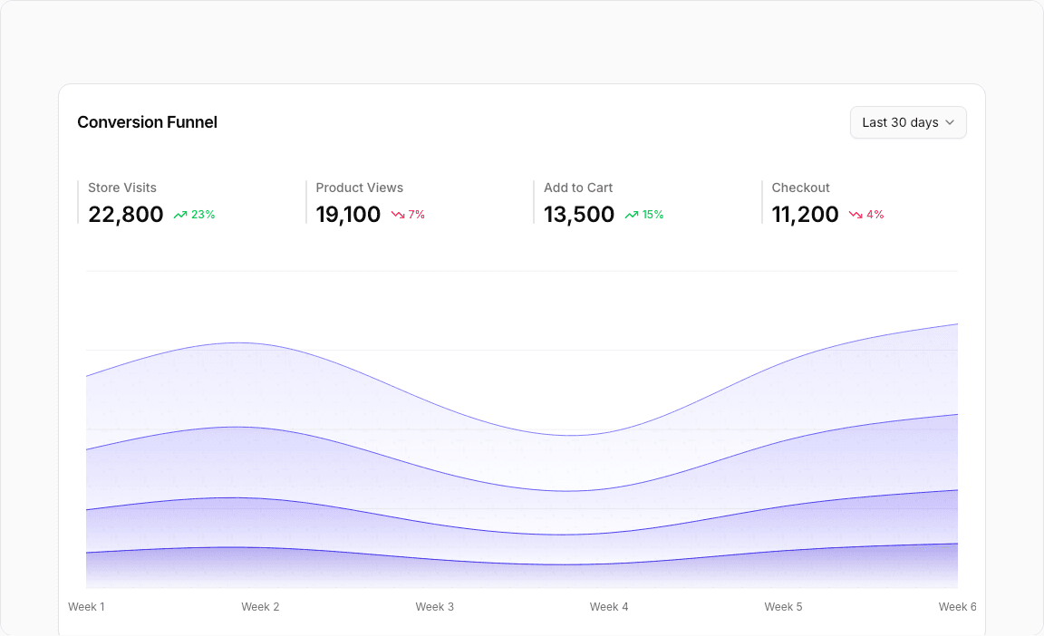Image resolution: width=1044 pixels, height=636 pixels.
Task: Click the Conversion Funnel title
Action: click(148, 122)
